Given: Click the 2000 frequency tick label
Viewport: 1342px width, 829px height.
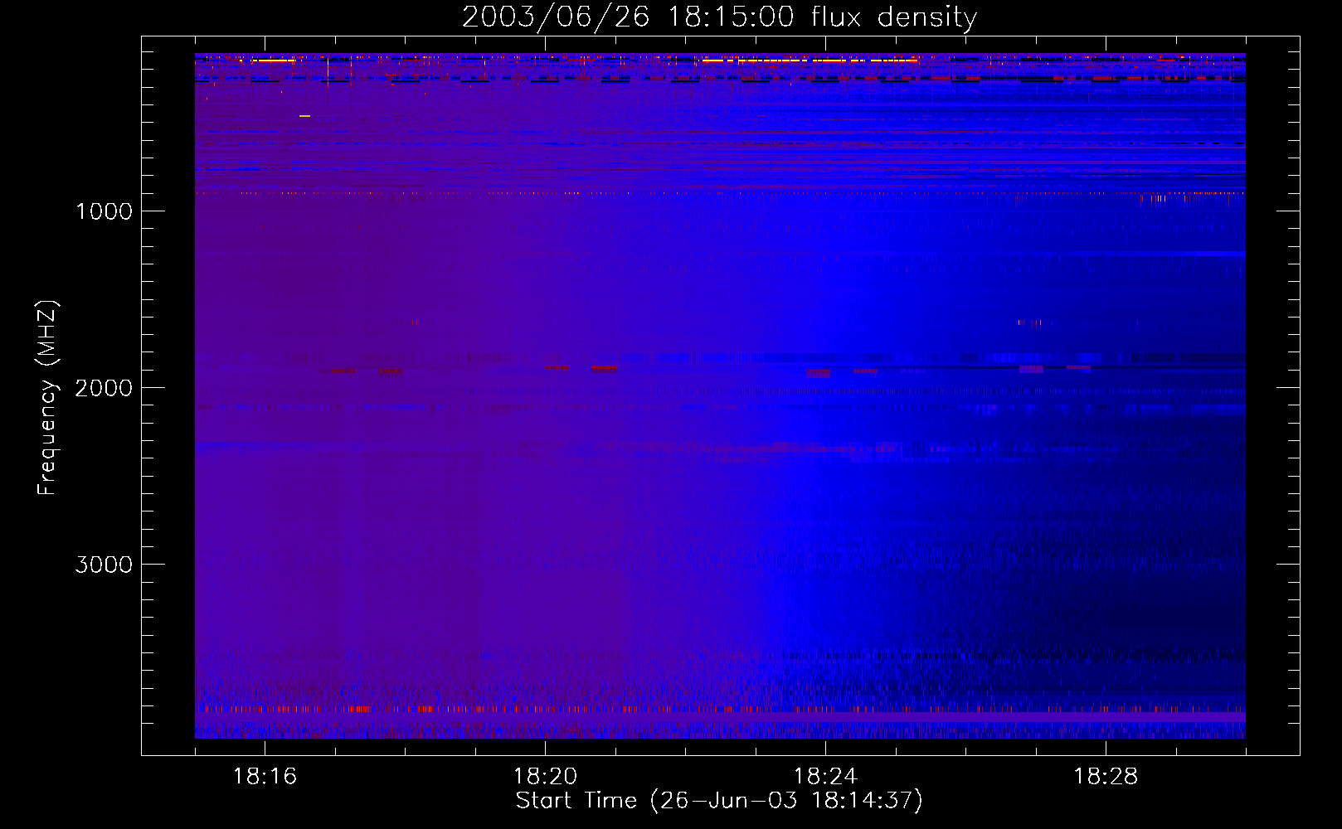Looking at the screenshot, I should pos(105,388).
